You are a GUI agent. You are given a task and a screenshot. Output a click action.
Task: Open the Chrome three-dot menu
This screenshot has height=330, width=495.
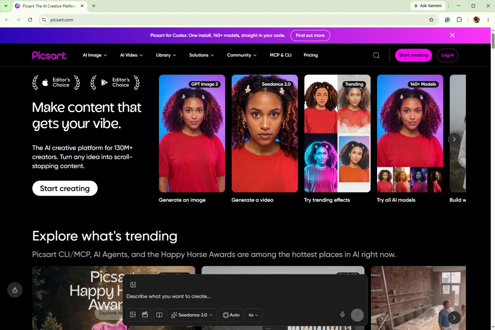click(x=488, y=20)
